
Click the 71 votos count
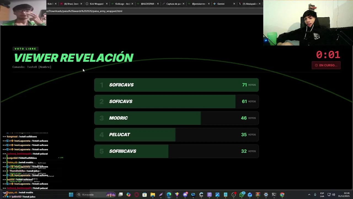coord(249,85)
